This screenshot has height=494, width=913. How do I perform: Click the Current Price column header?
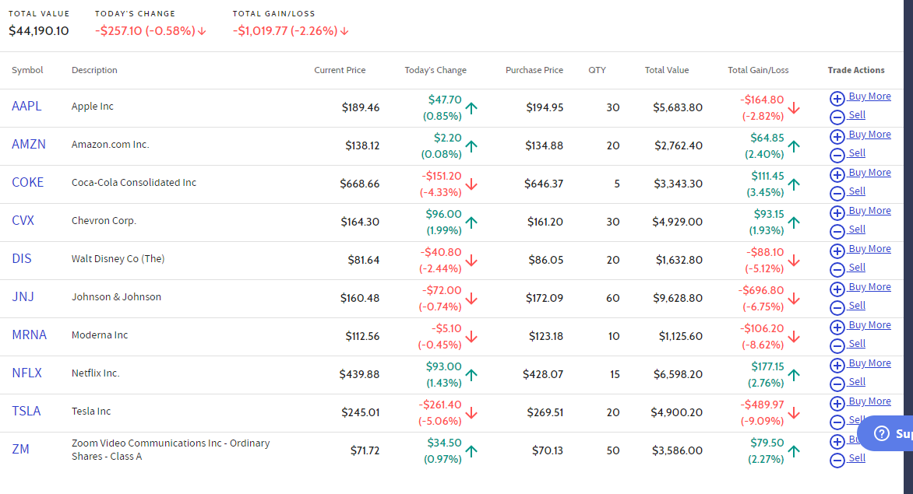click(340, 70)
